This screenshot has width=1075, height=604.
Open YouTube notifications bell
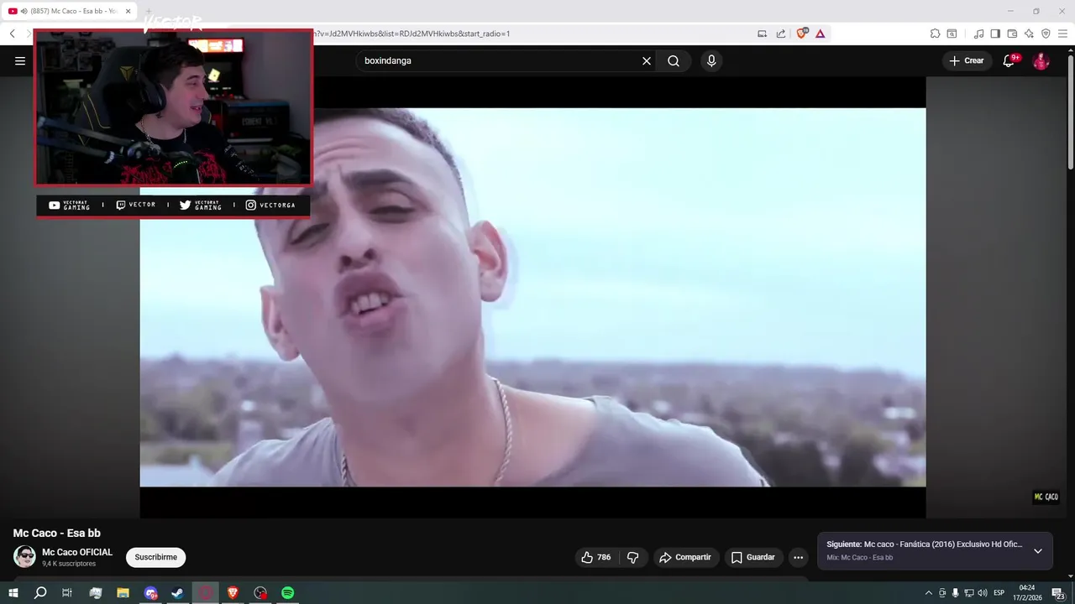[x=1009, y=61]
